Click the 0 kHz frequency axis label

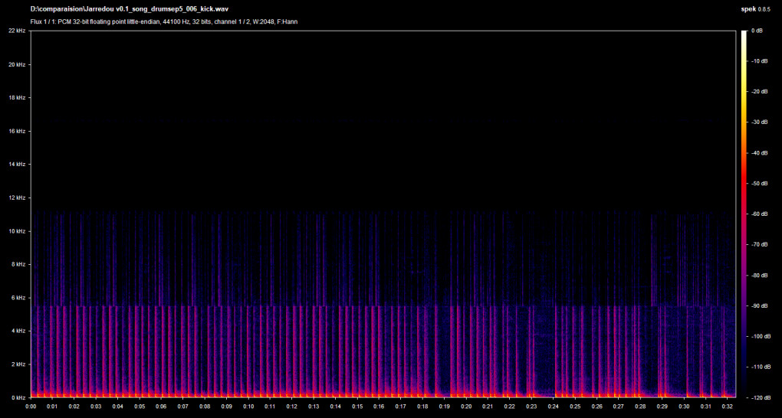(x=19, y=397)
